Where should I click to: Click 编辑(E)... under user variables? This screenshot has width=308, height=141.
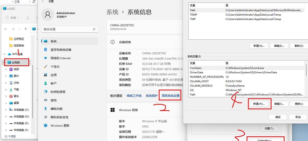(x=279, y=46)
